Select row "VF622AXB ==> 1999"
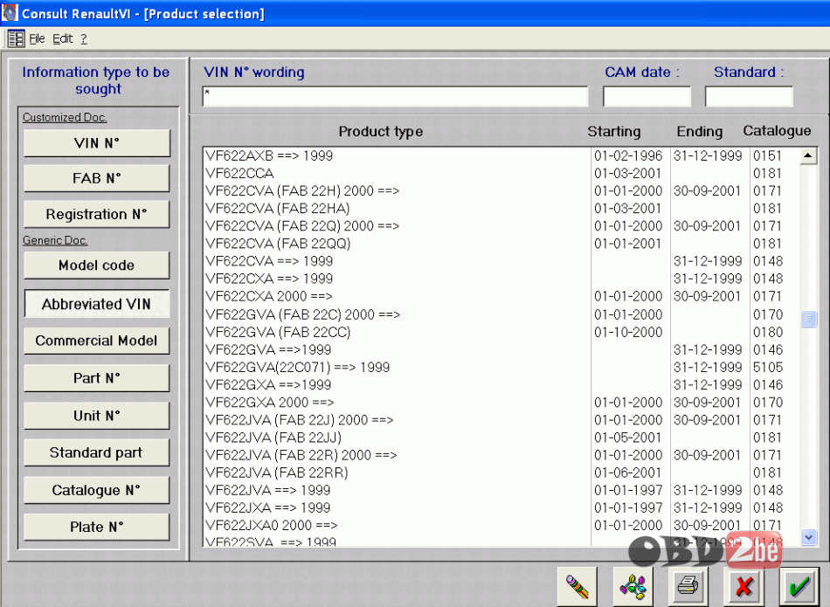830x607 pixels. 501,155
